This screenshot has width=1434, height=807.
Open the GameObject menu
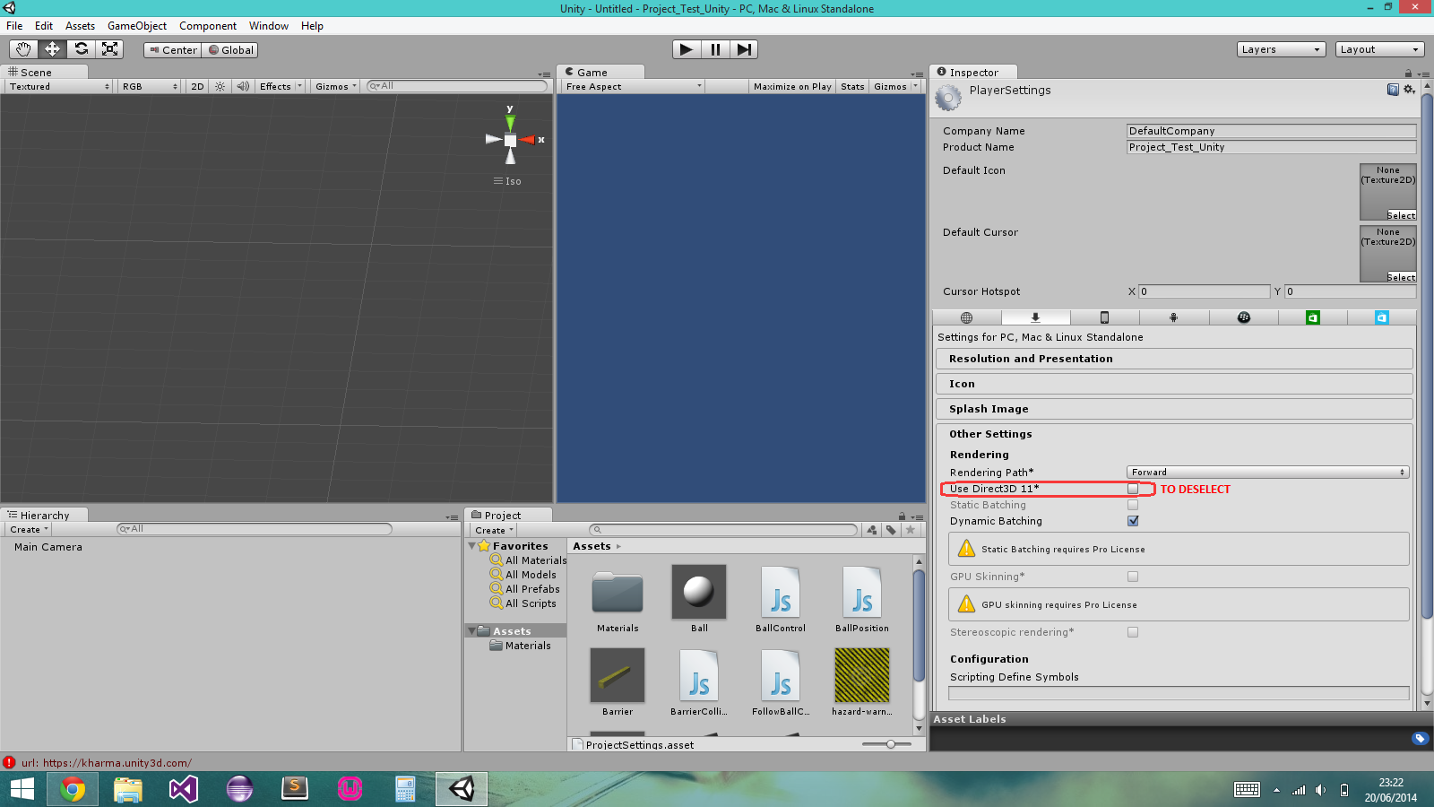pos(137,26)
